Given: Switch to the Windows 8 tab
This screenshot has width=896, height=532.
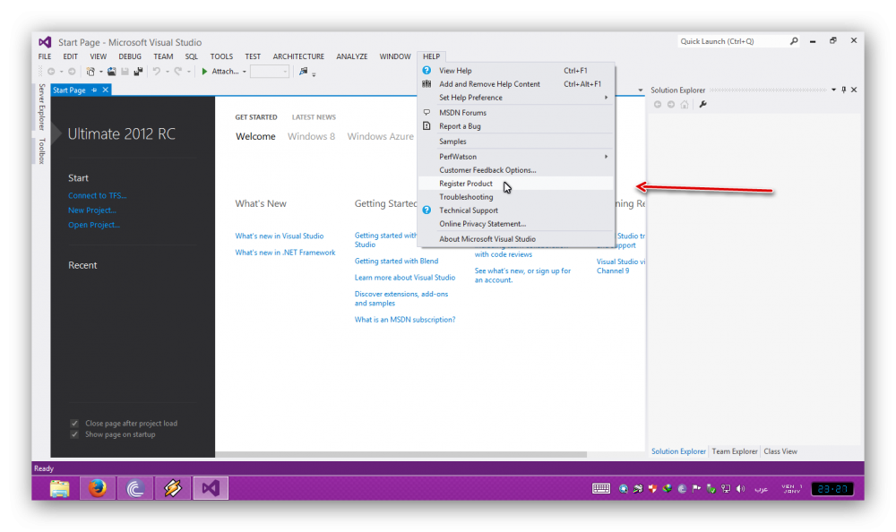Looking at the screenshot, I should point(311,136).
